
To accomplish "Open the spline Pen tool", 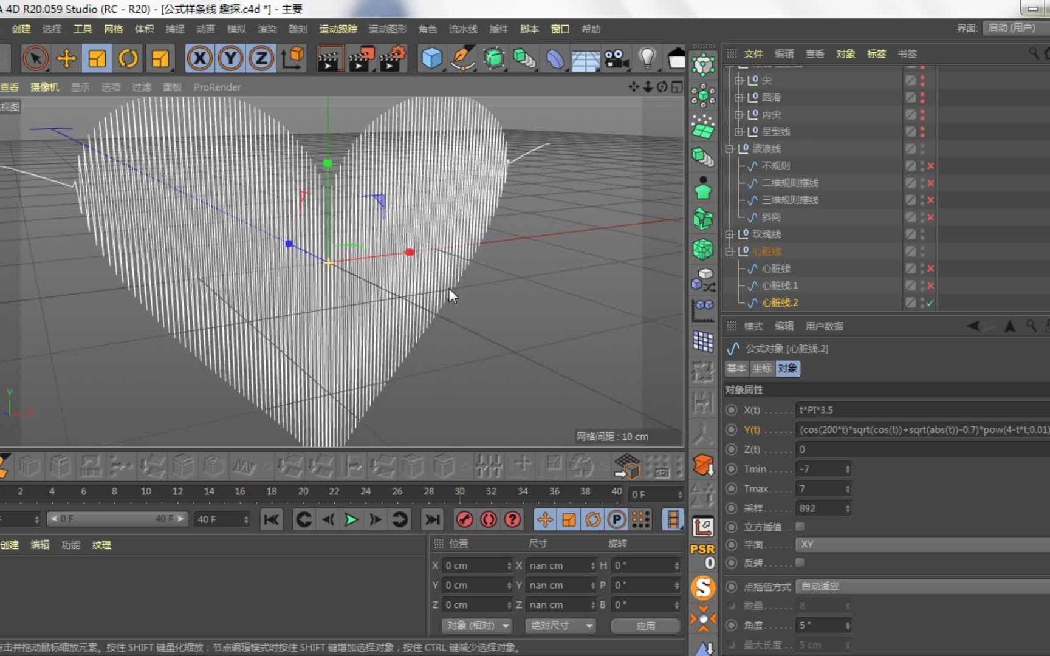I will point(462,59).
